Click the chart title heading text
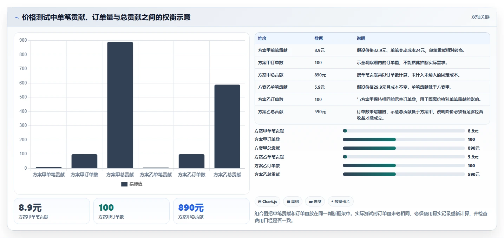Screen dimensions: 504x238 point(106,18)
